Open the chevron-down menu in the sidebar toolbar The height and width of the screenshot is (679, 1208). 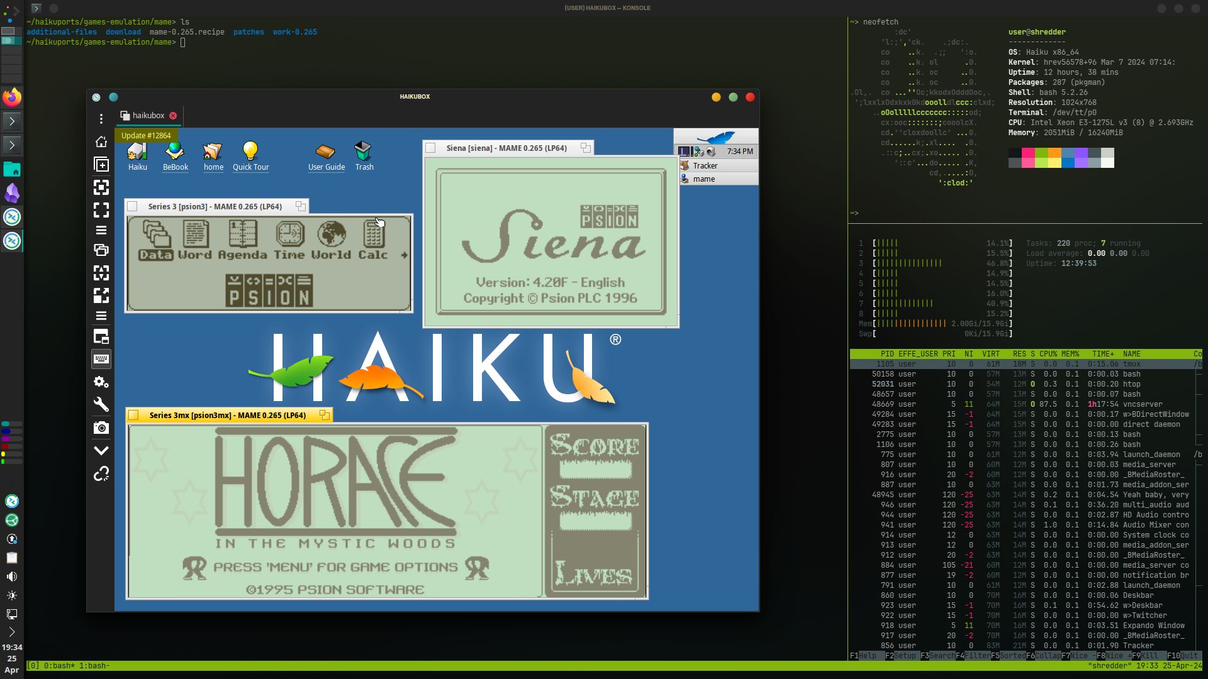click(101, 451)
